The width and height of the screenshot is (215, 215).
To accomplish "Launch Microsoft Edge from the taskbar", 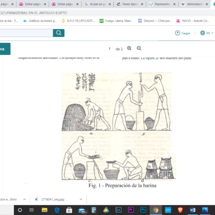I will tap(57, 210).
